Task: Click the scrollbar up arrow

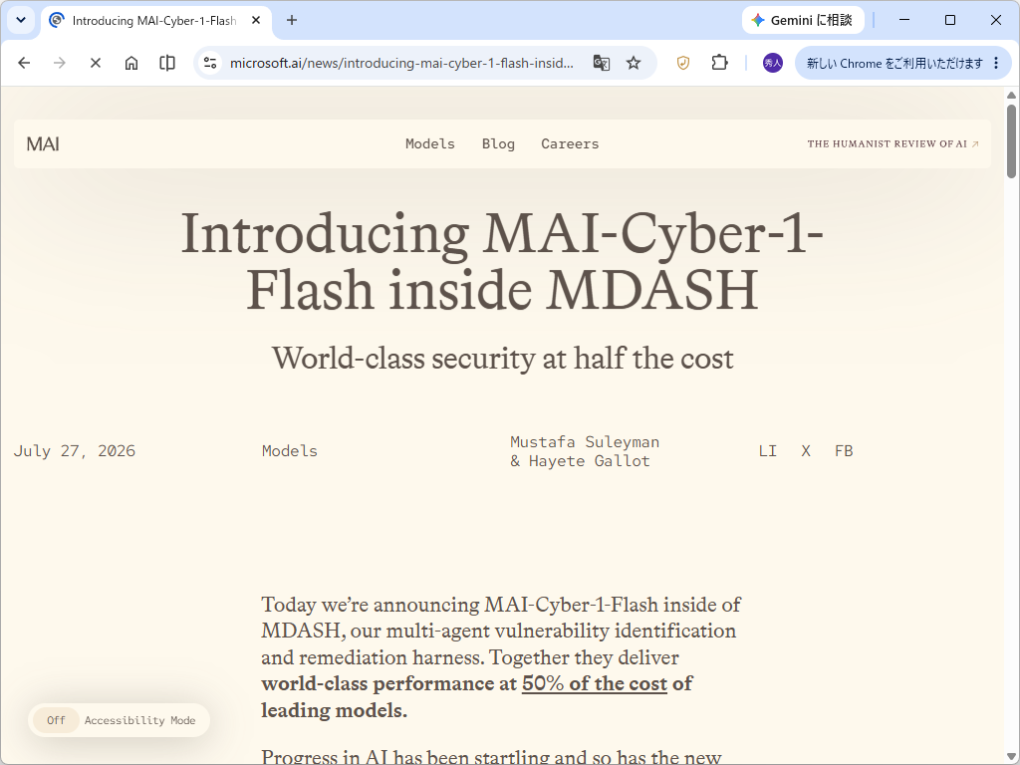Action: 1011,95
